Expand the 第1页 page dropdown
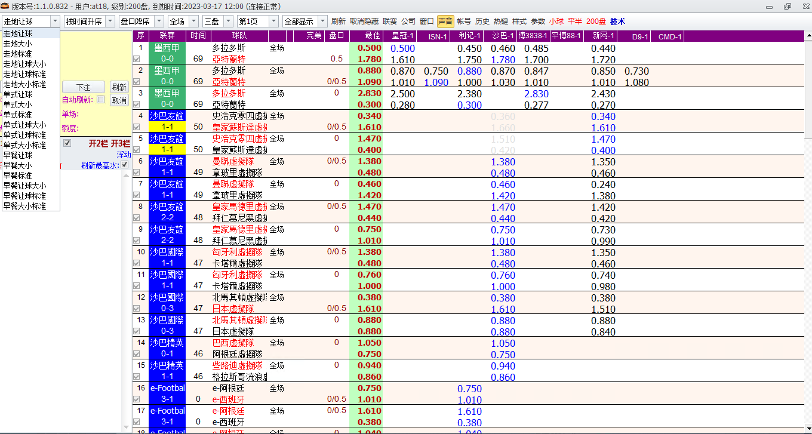The width and height of the screenshot is (812, 434). tap(273, 21)
